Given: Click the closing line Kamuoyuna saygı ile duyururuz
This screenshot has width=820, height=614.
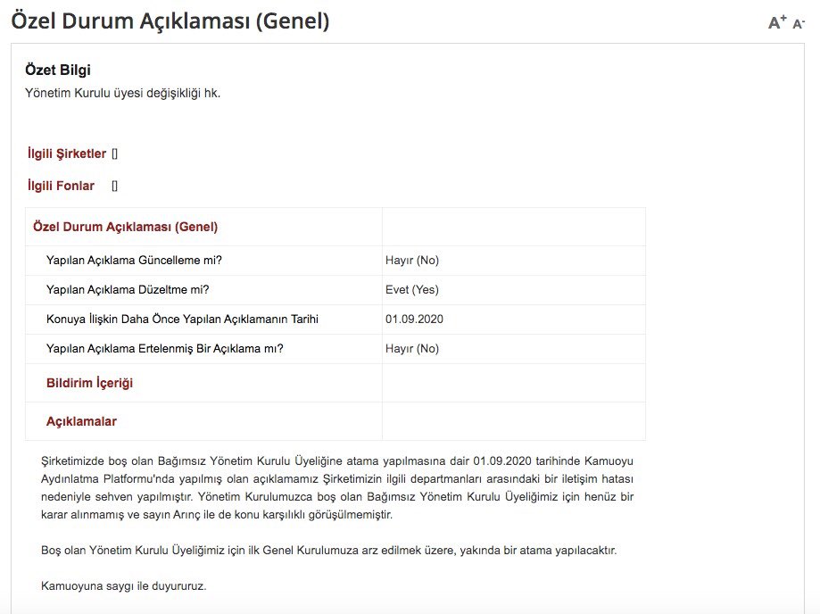Looking at the screenshot, I should pyautogui.click(x=123, y=586).
